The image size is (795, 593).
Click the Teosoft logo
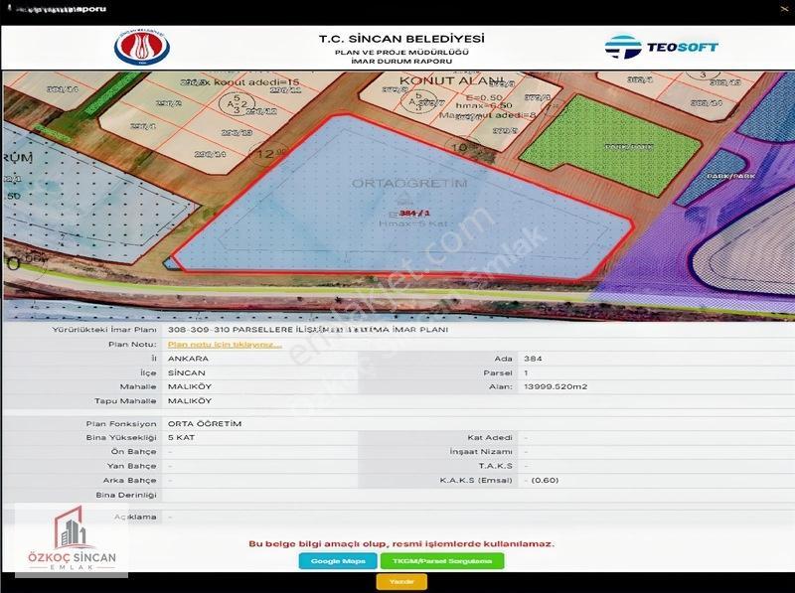pos(661,47)
